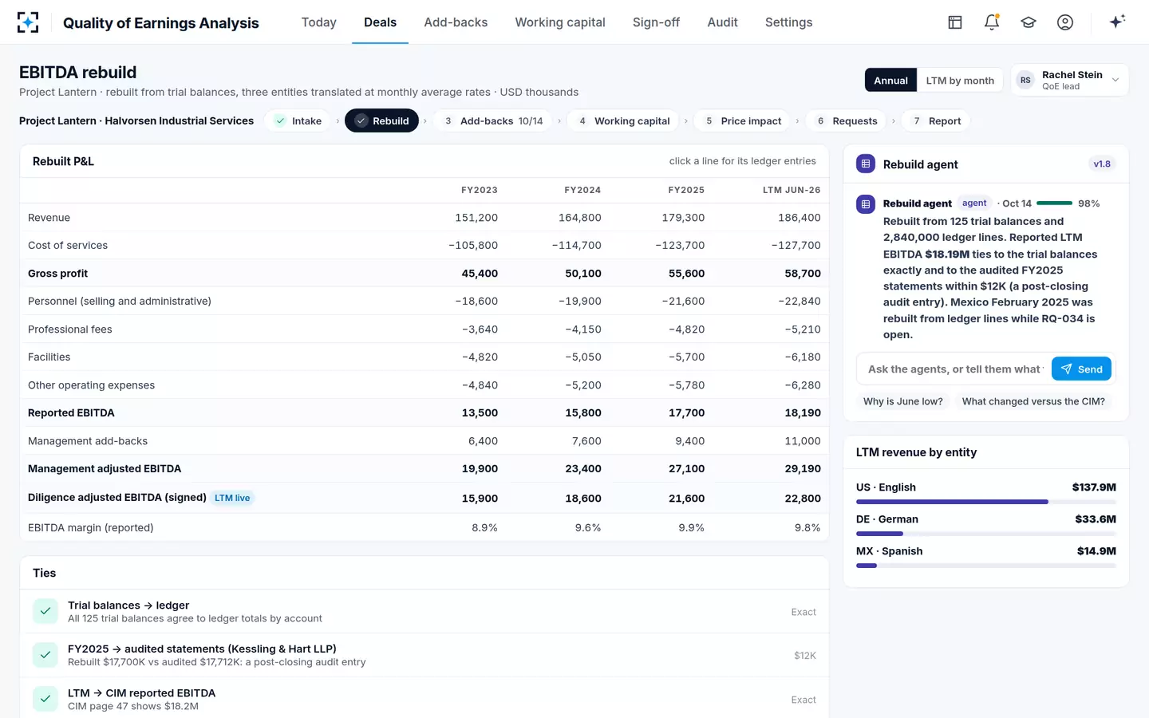
Task: Open the layout panel icon
Action: 955,22
